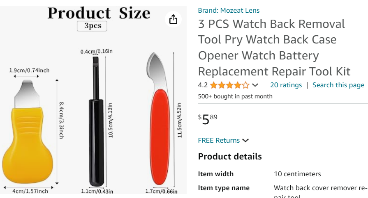The height and width of the screenshot is (198, 368).
Task: Click the Item type name label
Action: pyautogui.click(x=224, y=188)
